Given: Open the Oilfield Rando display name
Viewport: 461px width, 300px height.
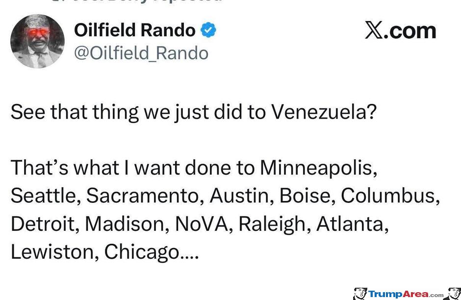Looking at the screenshot, I should (x=135, y=30).
